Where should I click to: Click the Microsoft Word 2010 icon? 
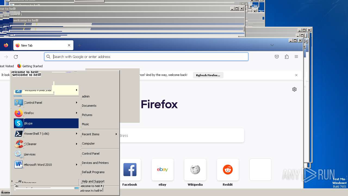(19, 165)
